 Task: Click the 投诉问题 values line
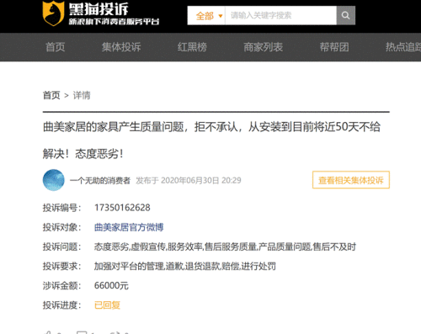click(225, 247)
